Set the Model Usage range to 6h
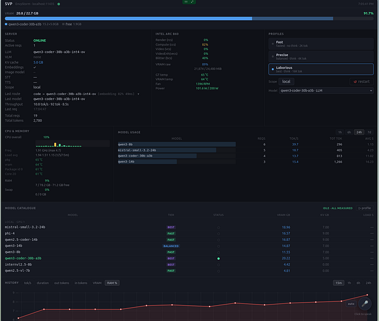The image size is (379, 321). (349, 132)
